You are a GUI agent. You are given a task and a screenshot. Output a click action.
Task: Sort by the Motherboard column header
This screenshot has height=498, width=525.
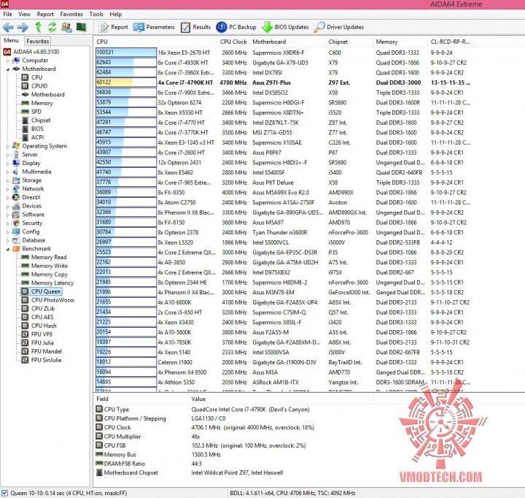tap(287, 42)
